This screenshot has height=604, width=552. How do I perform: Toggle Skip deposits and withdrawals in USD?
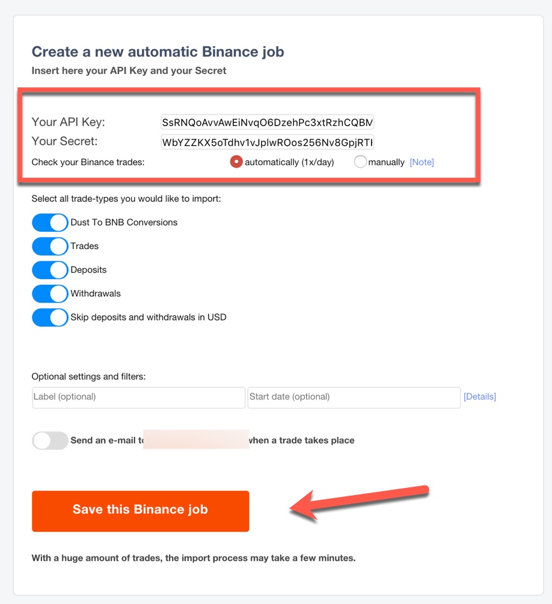pos(50,317)
